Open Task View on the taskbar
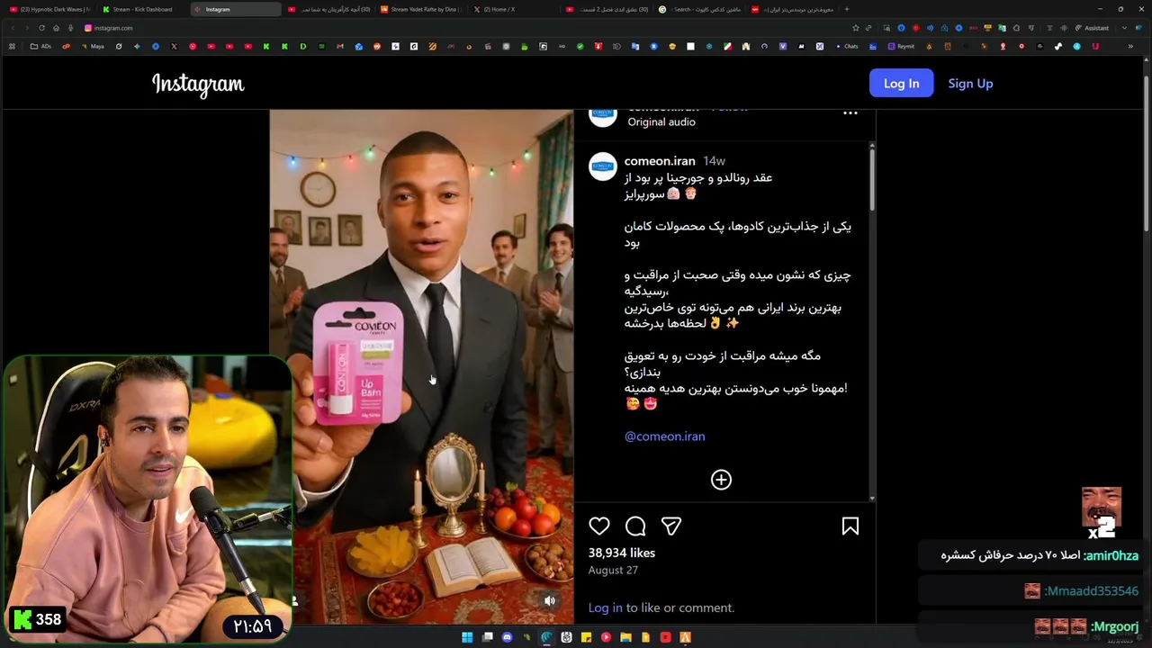Viewport: 1152px width, 648px height. click(x=487, y=637)
